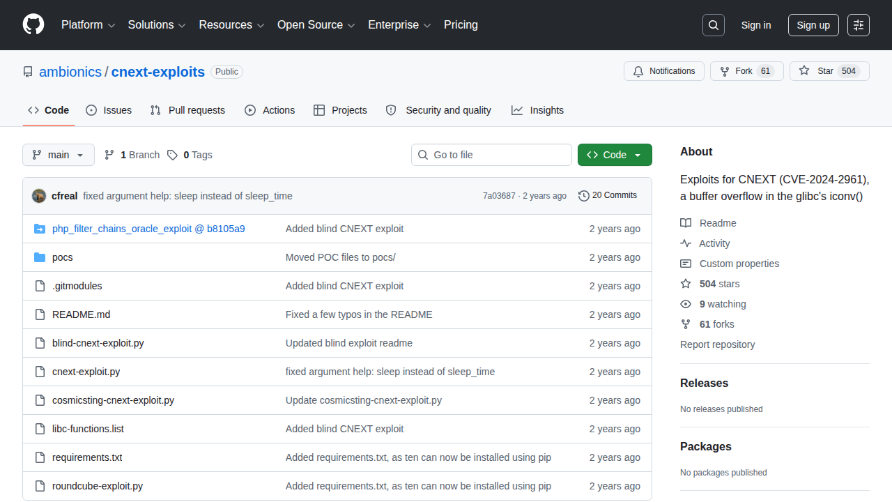
Task: Open the search magnifier in header
Action: 714,25
